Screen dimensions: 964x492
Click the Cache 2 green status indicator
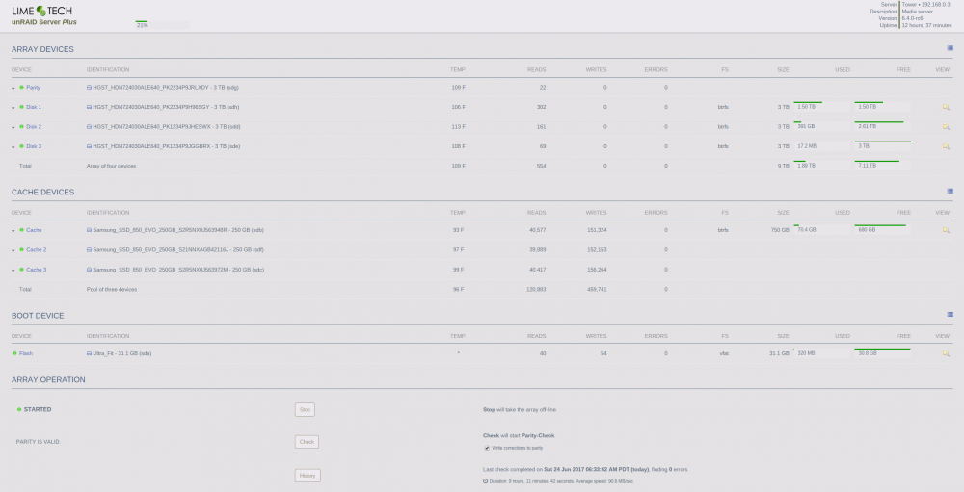pyautogui.click(x=21, y=249)
